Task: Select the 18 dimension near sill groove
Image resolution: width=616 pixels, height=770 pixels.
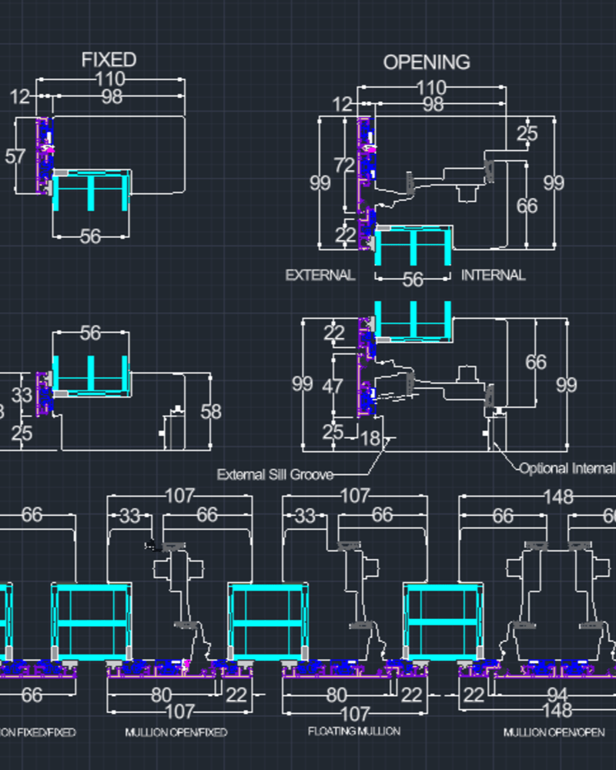Action: [x=370, y=439]
